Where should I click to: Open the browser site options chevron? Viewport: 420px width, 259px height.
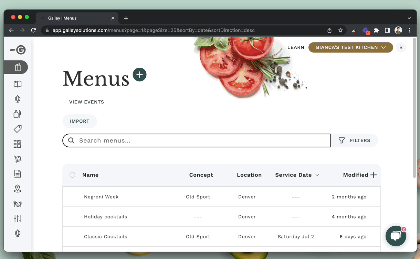[409, 18]
